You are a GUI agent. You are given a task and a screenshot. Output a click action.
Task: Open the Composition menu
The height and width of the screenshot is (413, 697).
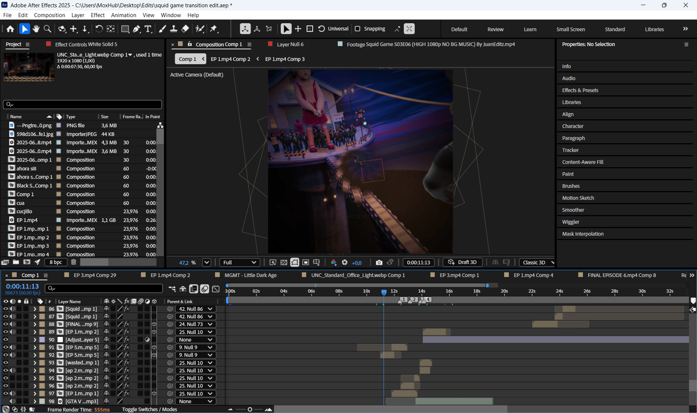click(49, 15)
